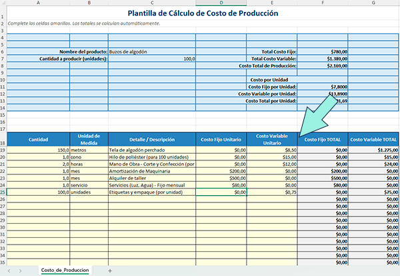Image resolution: width=400 pixels, height=276 pixels.
Task: Select the Costo Total de Producción value $2.169,00
Action: click(x=323, y=65)
